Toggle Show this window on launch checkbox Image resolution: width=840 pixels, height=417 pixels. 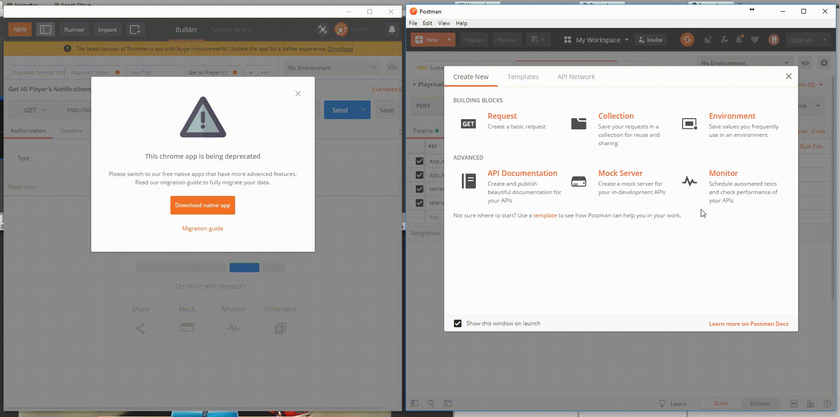(x=458, y=323)
